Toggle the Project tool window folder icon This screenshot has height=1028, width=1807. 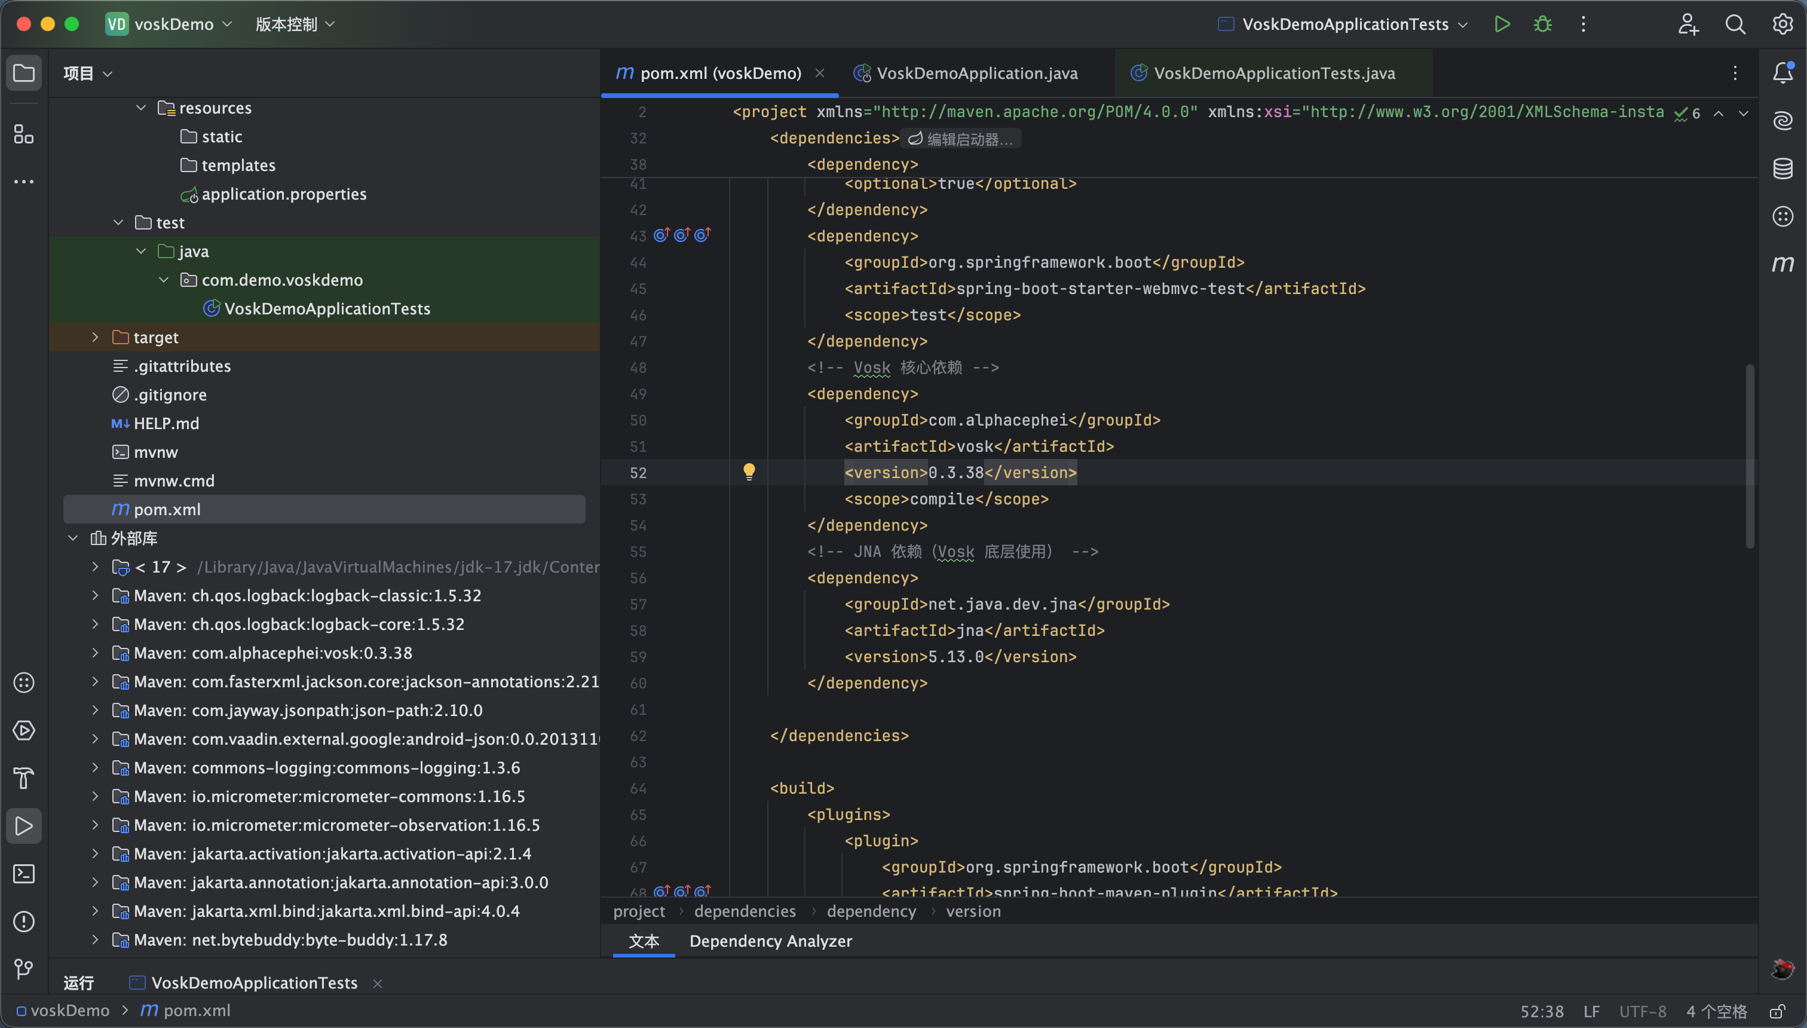[24, 73]
